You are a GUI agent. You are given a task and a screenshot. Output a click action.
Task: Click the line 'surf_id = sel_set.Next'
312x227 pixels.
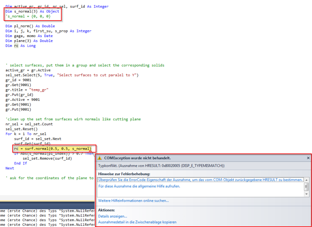click(x=37, y=139)
